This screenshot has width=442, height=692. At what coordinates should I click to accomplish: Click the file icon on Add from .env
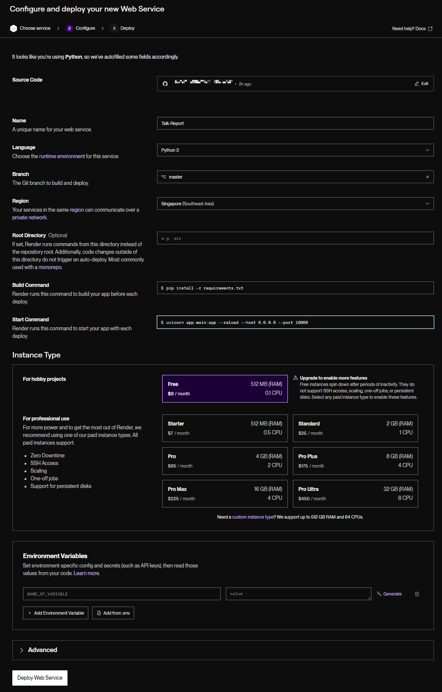tap(99, 613)
